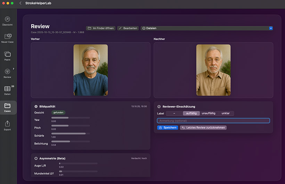Go to Review queue icon
Image resolution: width=285 pixels, height=184 pixels.
tap(7, 72)
